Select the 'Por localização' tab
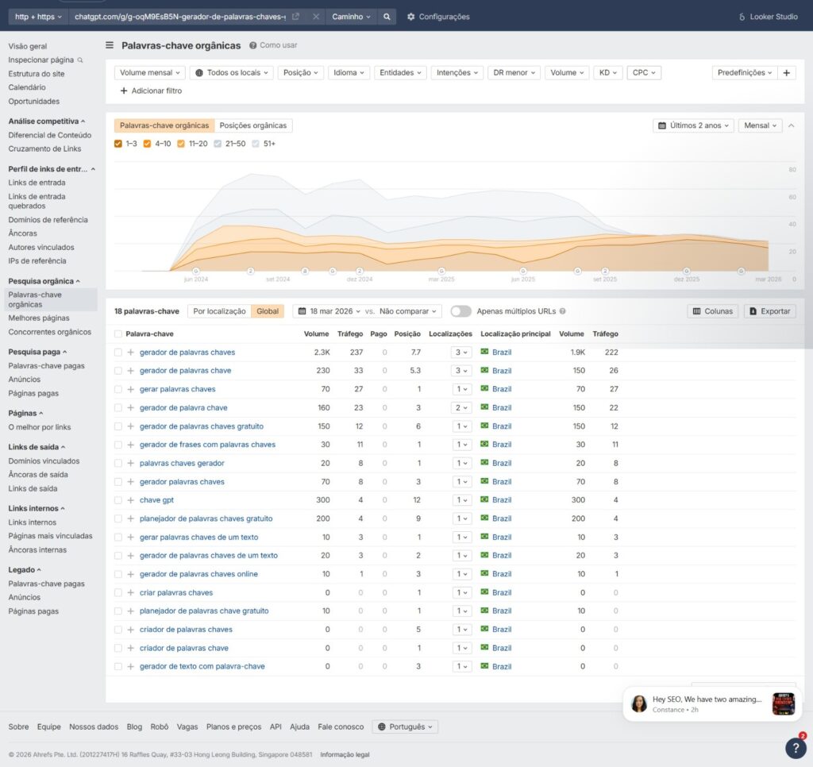813x767 pixels. click(x=219, y=311)
